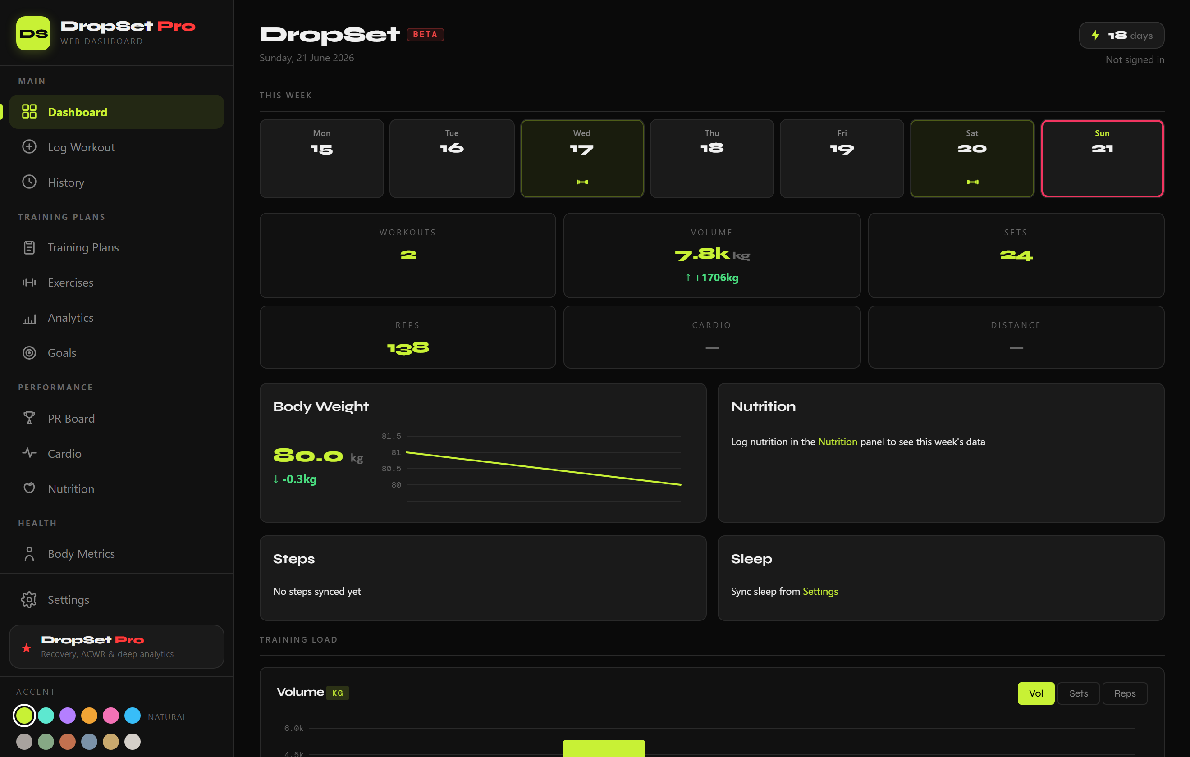Choose the natural slate blue accent color

[89, 742]
